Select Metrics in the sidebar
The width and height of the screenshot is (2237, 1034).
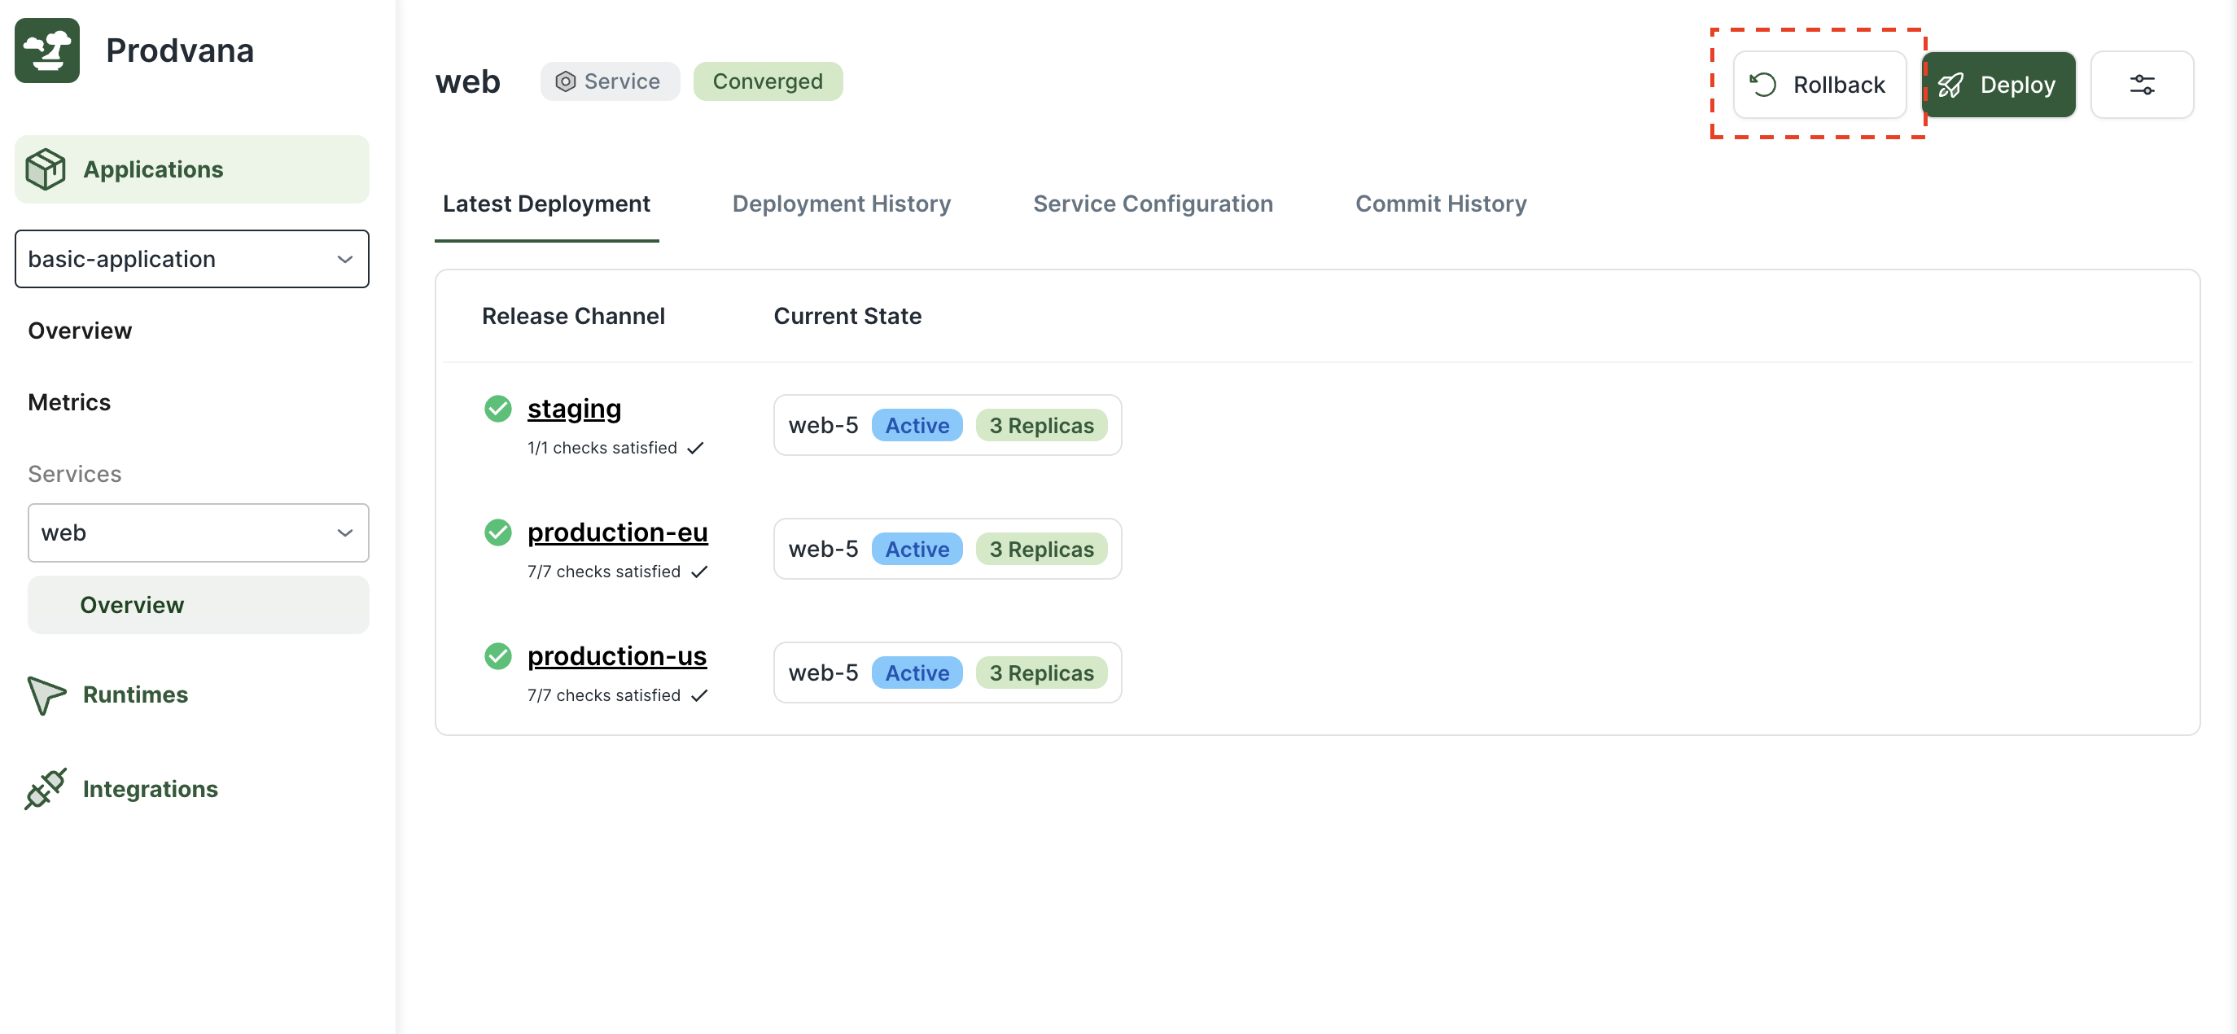(69, 402)
